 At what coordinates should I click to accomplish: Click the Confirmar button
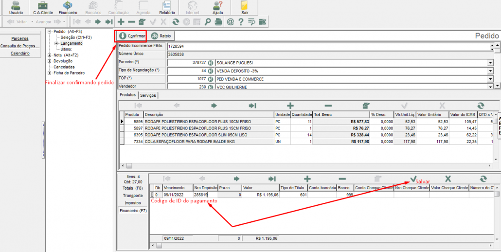[x=132, y=36]
